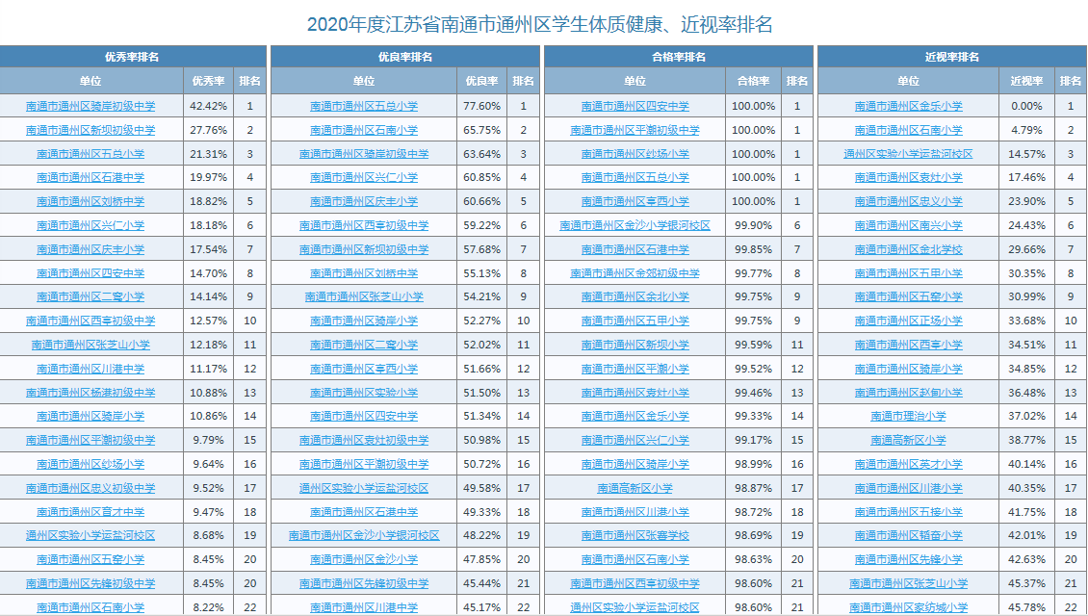Open 南通市通州区骑岸初级中学 in 优秀率排名 table
The width and height of the screenshot is (1088, 616).
91,106
